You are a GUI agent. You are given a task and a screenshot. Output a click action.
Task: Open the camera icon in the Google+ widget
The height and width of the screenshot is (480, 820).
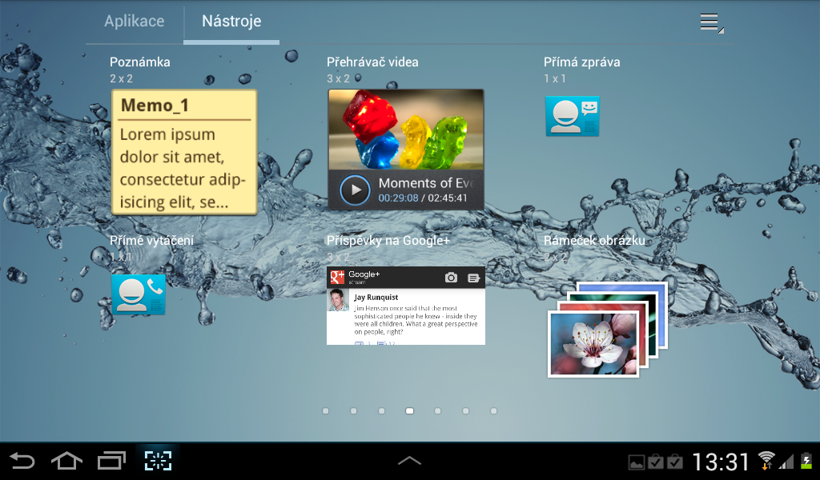click(452, 275)
